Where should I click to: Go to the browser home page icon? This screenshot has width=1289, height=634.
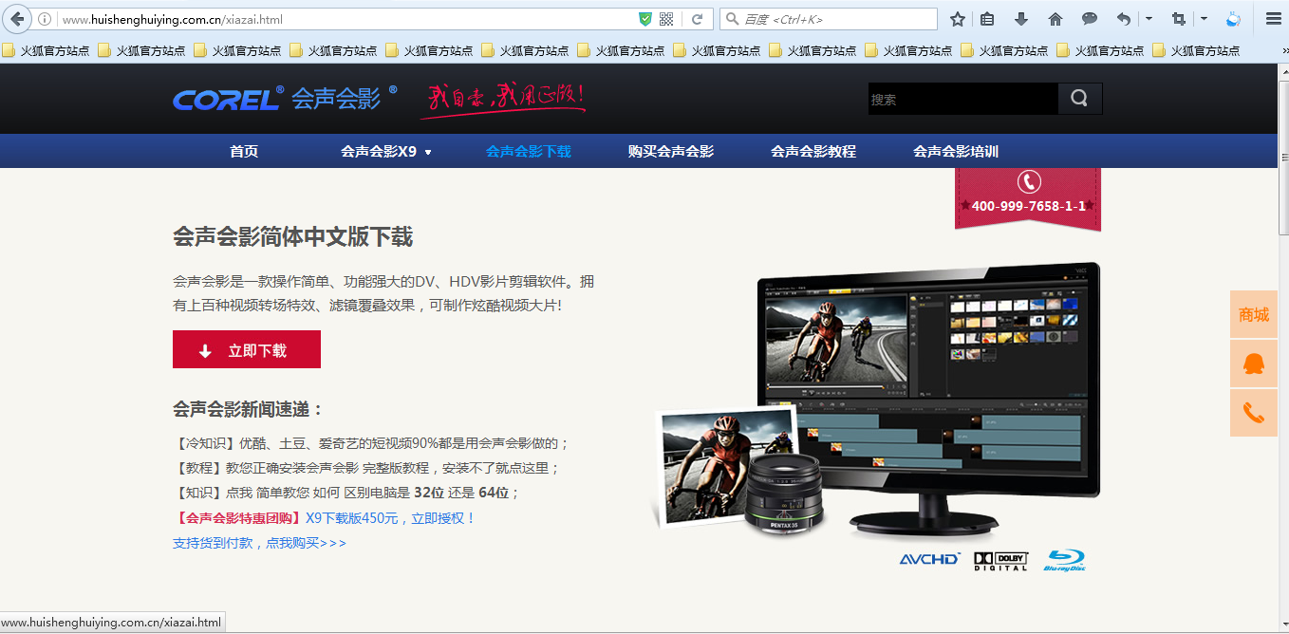[x=1055, y=19]
